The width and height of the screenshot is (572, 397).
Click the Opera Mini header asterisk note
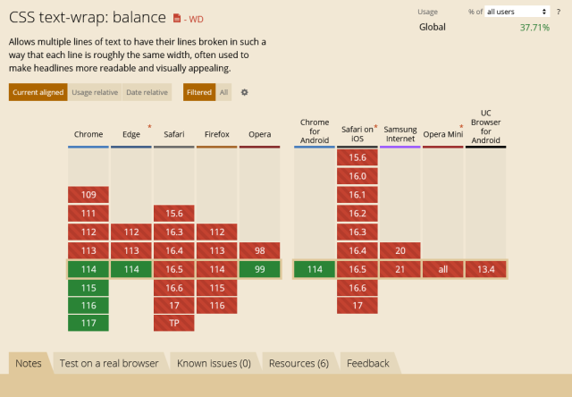pyautogui.click(x=461, y=126)
